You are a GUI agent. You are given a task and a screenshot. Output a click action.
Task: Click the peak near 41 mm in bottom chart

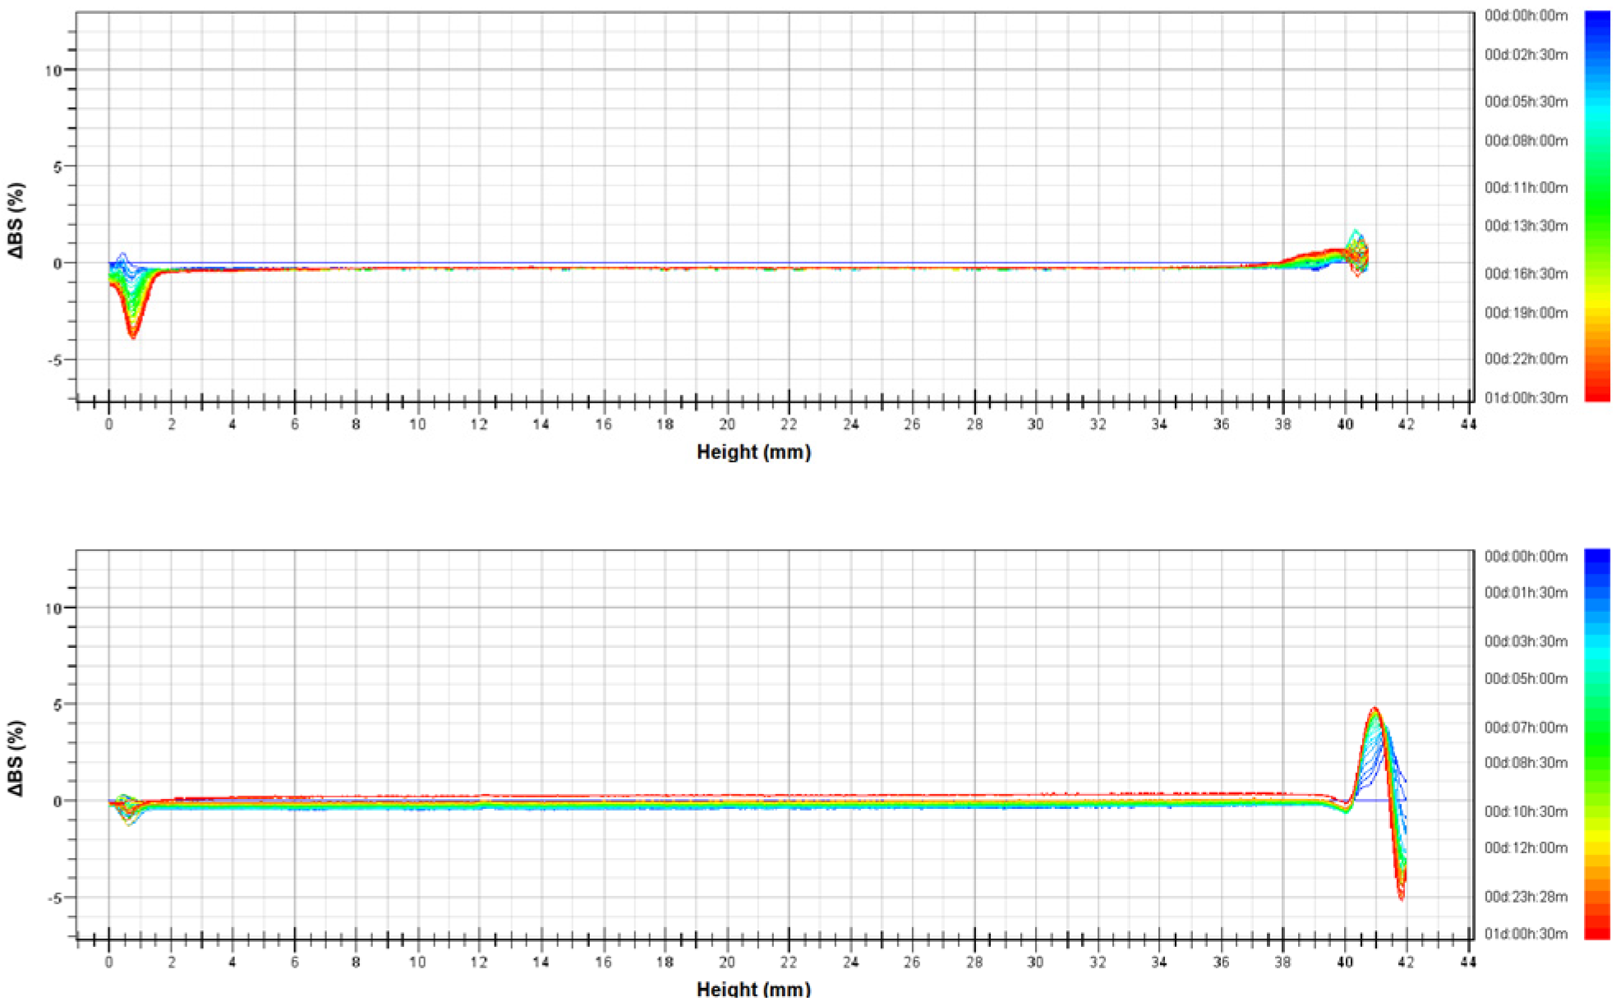pyautogui.click(x=1374, y=711)
